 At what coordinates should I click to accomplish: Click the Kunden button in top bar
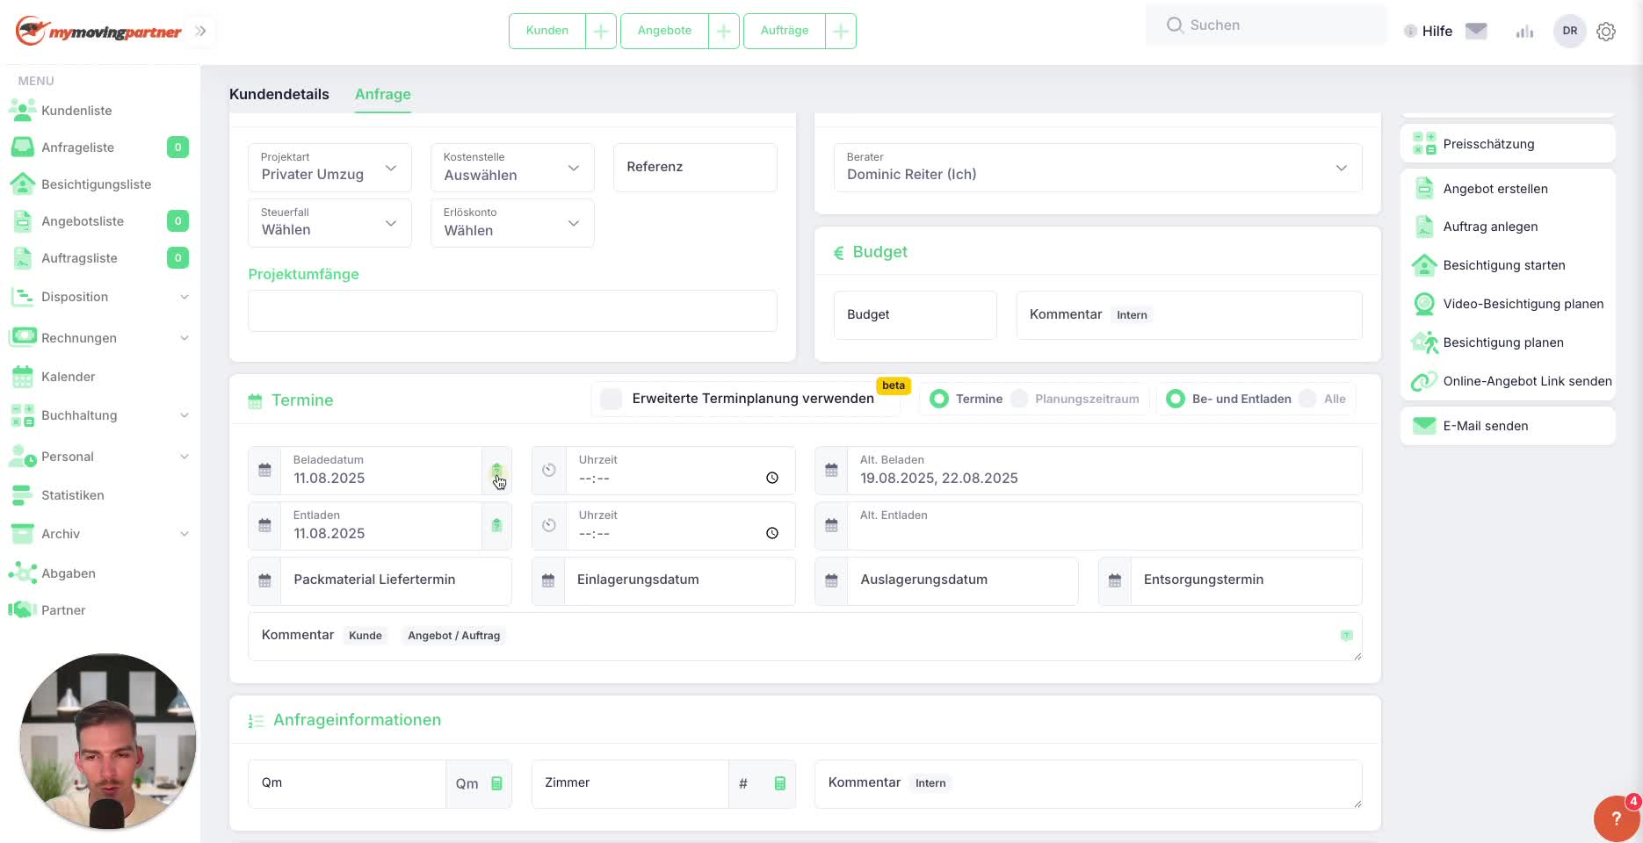click(547, 31)
